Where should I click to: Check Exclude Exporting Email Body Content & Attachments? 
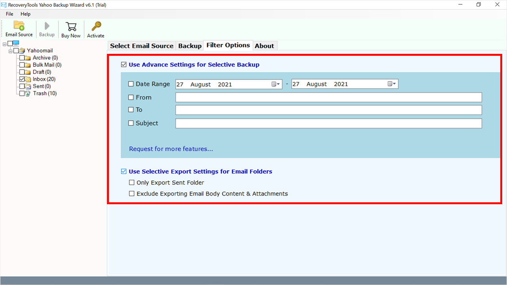(x=132, y=194)
